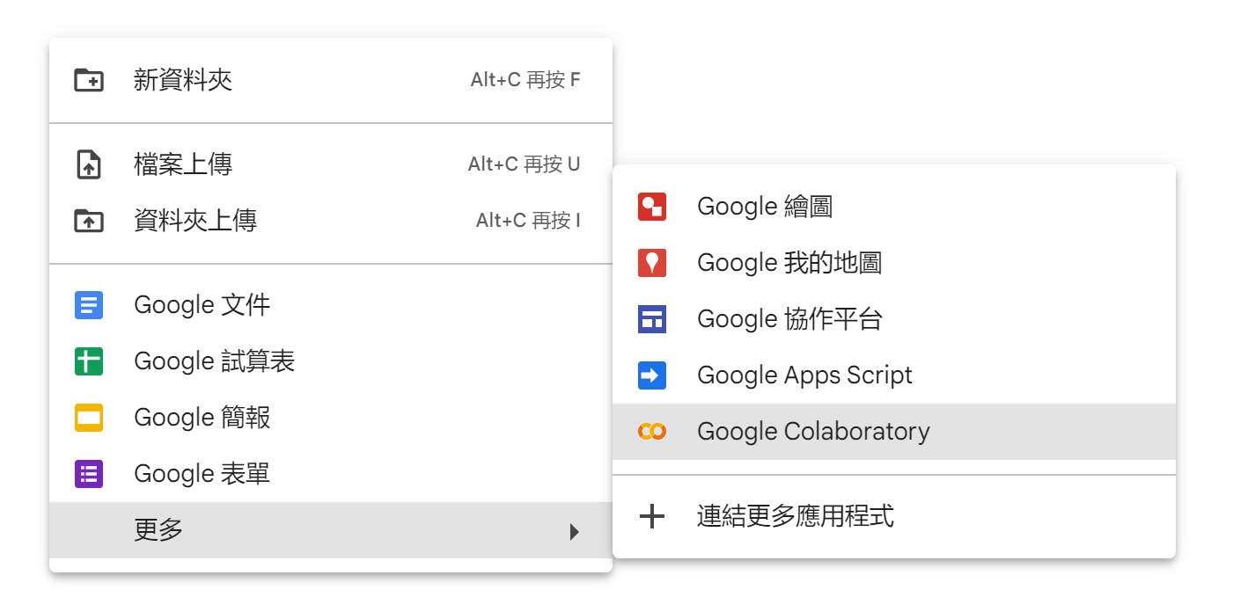The image size is (1233, 612).
Task: Create a new Google 試算表
Action: point(331,361)
